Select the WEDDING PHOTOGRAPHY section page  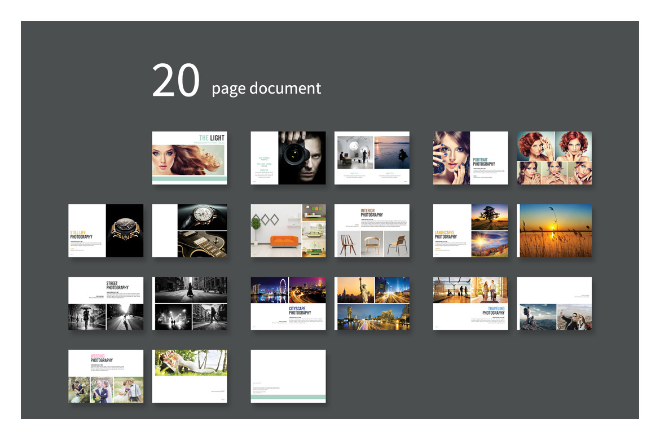tap(105, 376)
